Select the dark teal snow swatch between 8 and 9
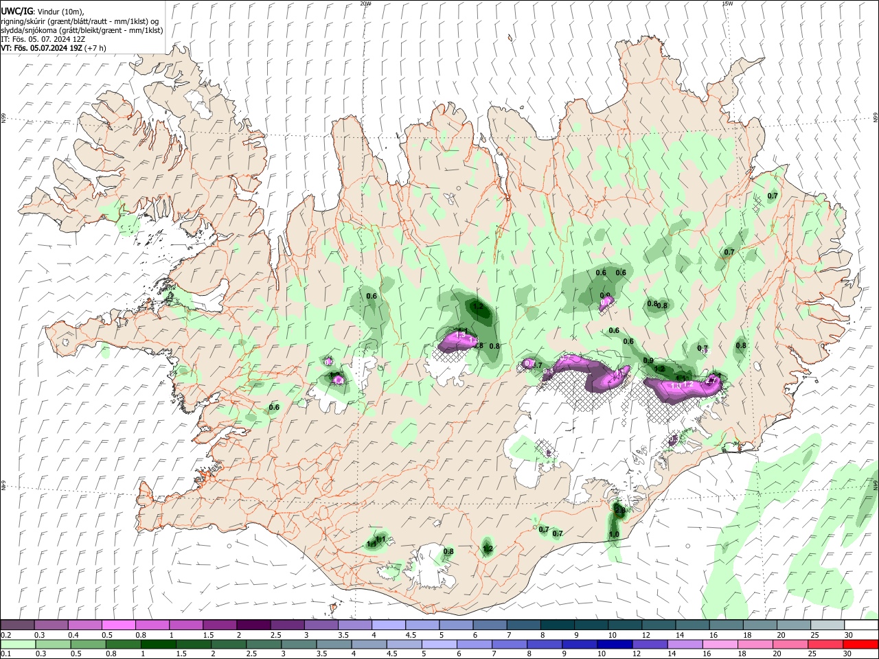 pyautogui.click(x=556, y=625)
